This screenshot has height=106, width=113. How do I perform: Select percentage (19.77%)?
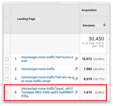[99, 79]
